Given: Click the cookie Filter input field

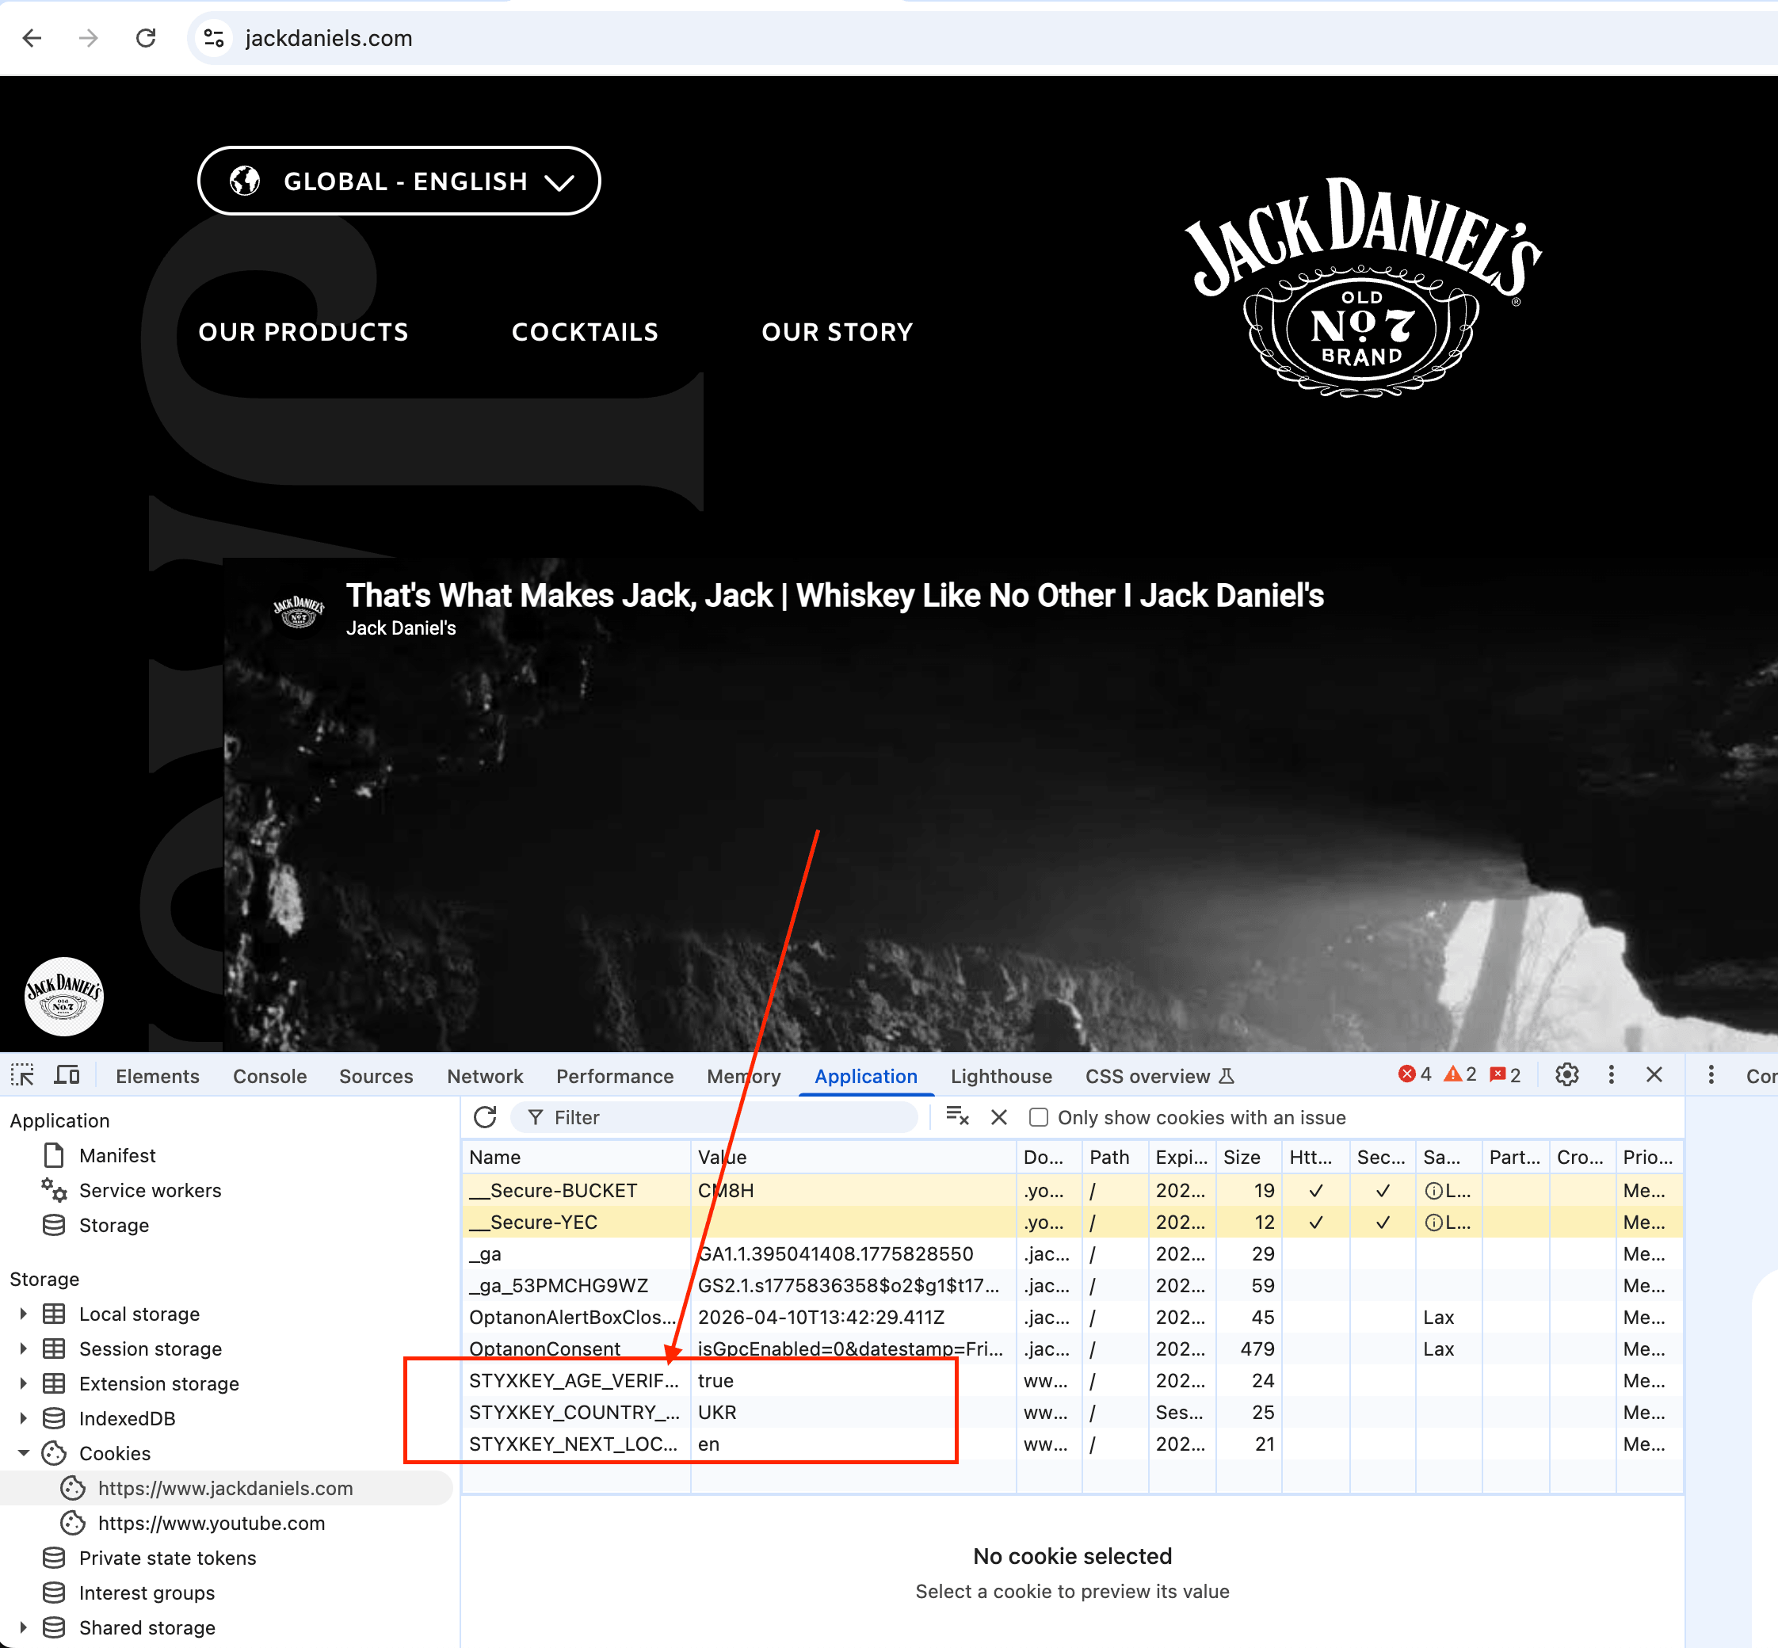Looking at the screenshot, I should coord(714,1117).
